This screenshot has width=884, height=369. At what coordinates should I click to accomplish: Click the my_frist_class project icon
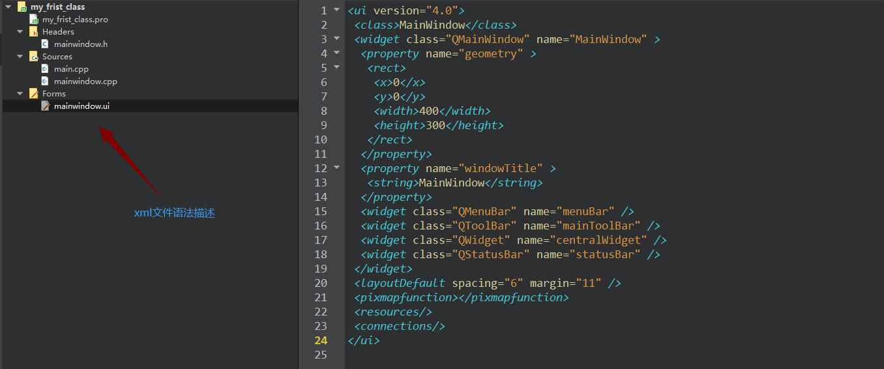(22, 7)
